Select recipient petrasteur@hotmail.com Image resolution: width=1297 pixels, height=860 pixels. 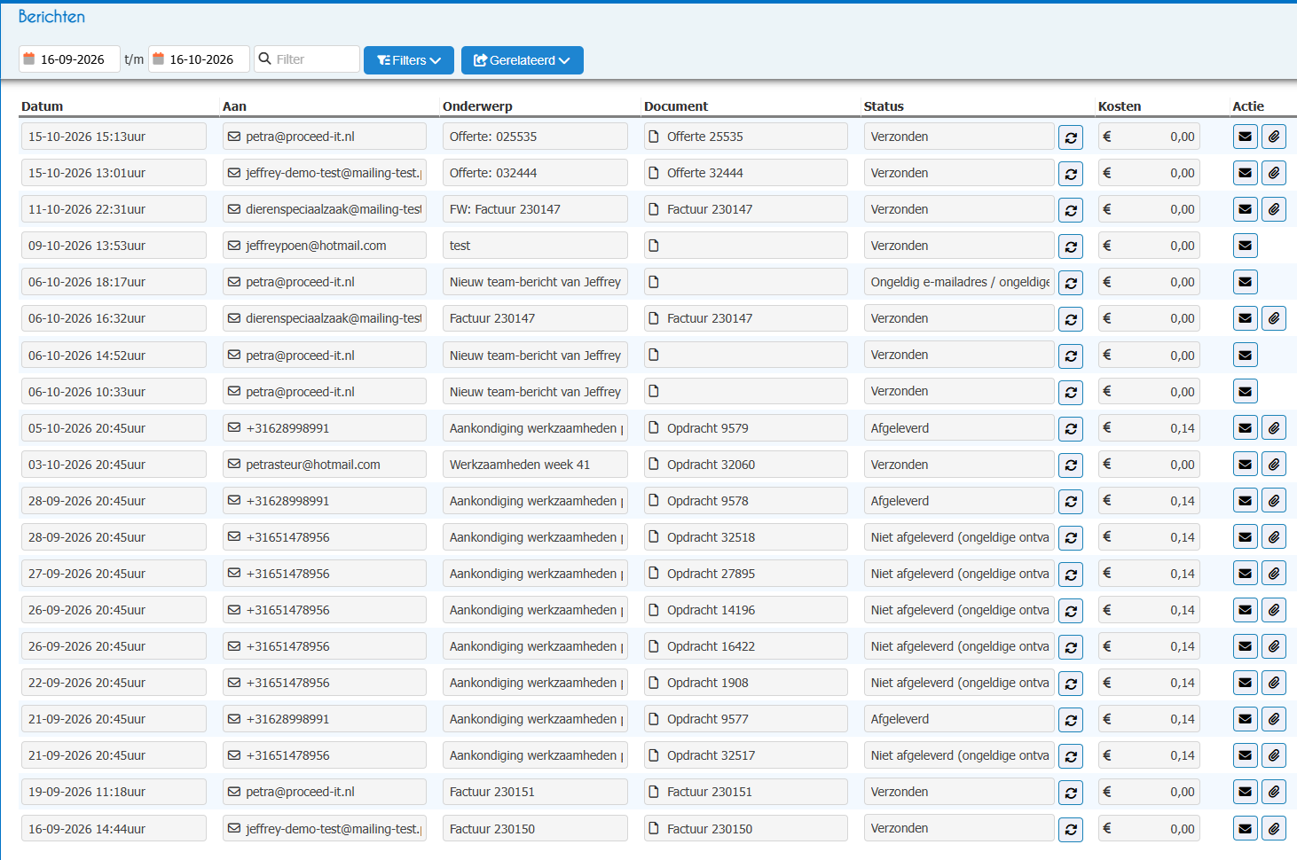pyautogui.click(x=325, y=465)
